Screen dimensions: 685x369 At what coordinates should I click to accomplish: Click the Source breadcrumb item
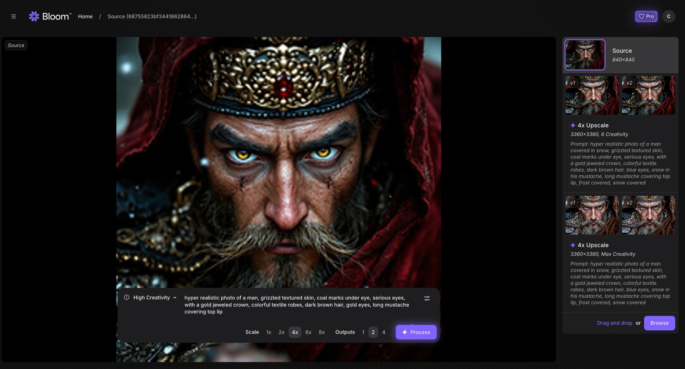pos(152,17)
